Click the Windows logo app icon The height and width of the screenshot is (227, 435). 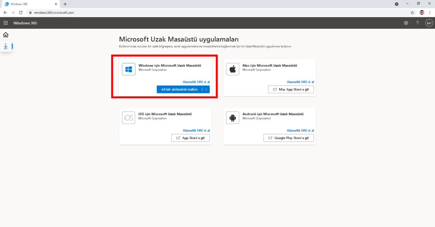[128, 69]
